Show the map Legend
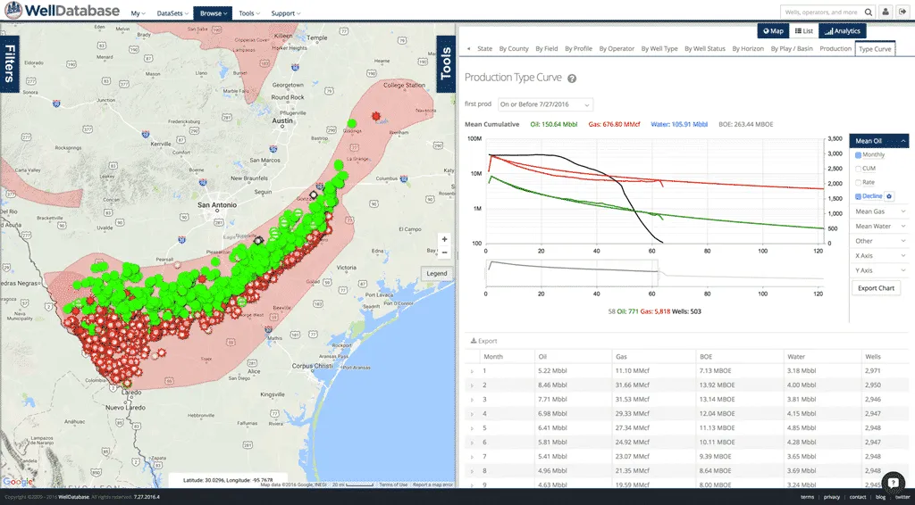Screen dimensions: 915x505 (x=436, y=273)
